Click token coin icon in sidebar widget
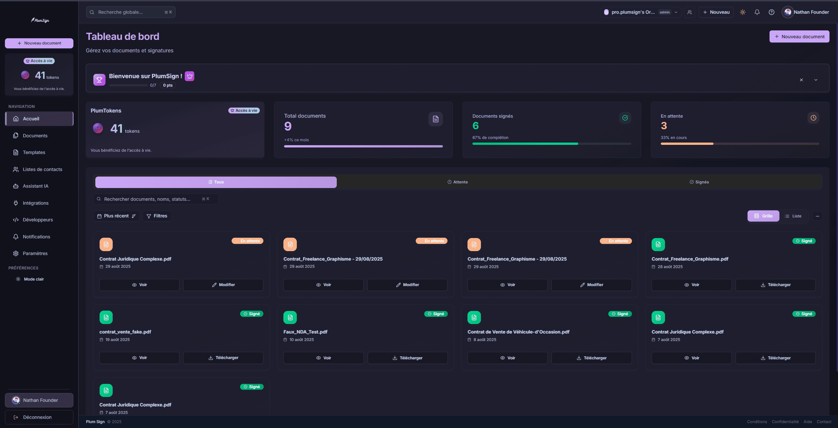The image size is (838, 428). click(25, 75)
